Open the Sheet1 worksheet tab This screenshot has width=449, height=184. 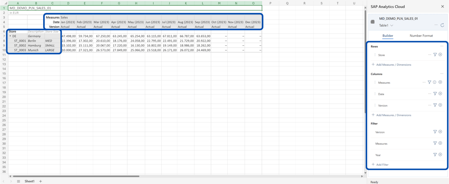point(29,181)
